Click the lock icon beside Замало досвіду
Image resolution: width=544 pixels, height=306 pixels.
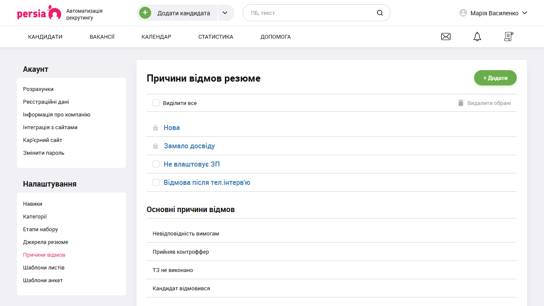tap(156, 146)
